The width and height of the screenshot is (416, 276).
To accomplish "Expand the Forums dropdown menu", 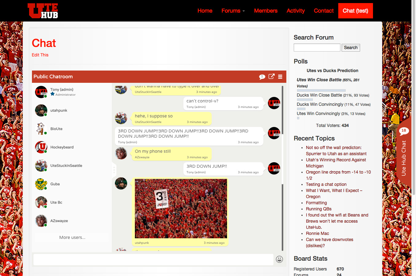I will 233,11.
